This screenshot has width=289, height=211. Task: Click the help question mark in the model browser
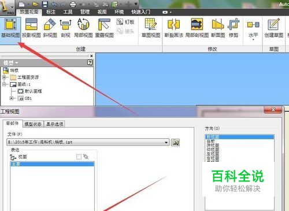90,62
